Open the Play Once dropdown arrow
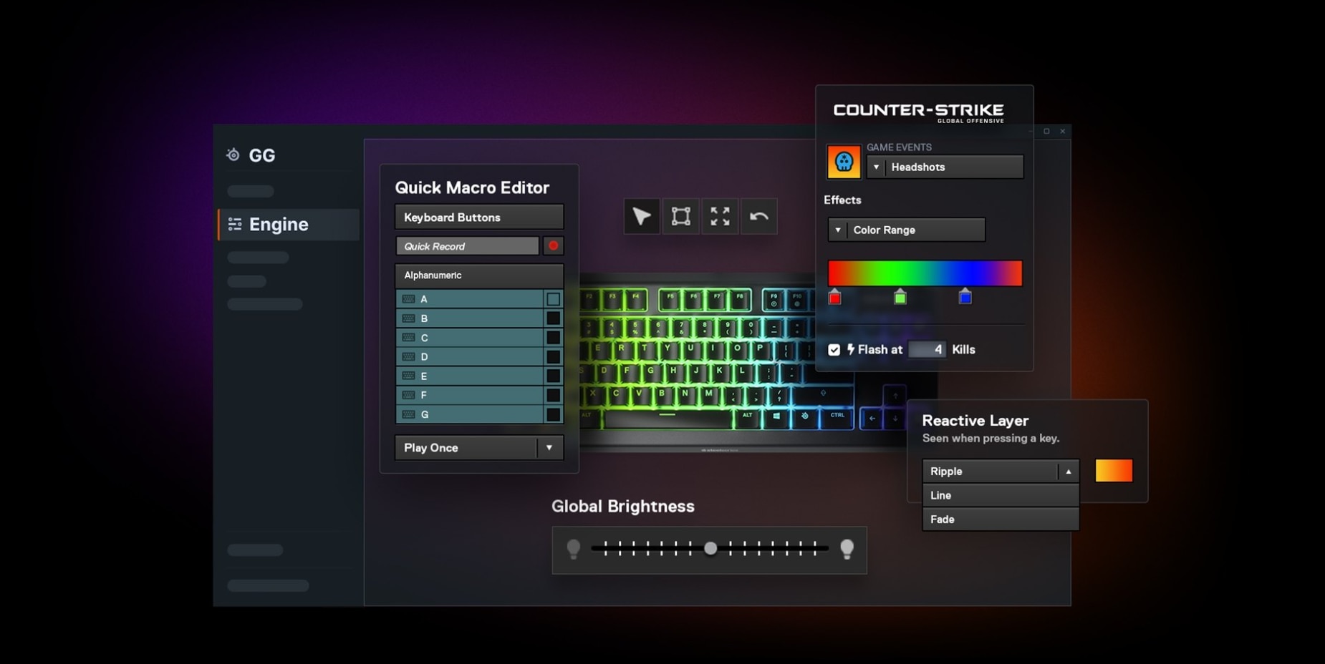The image size is (1325, 664). (549, 448)
